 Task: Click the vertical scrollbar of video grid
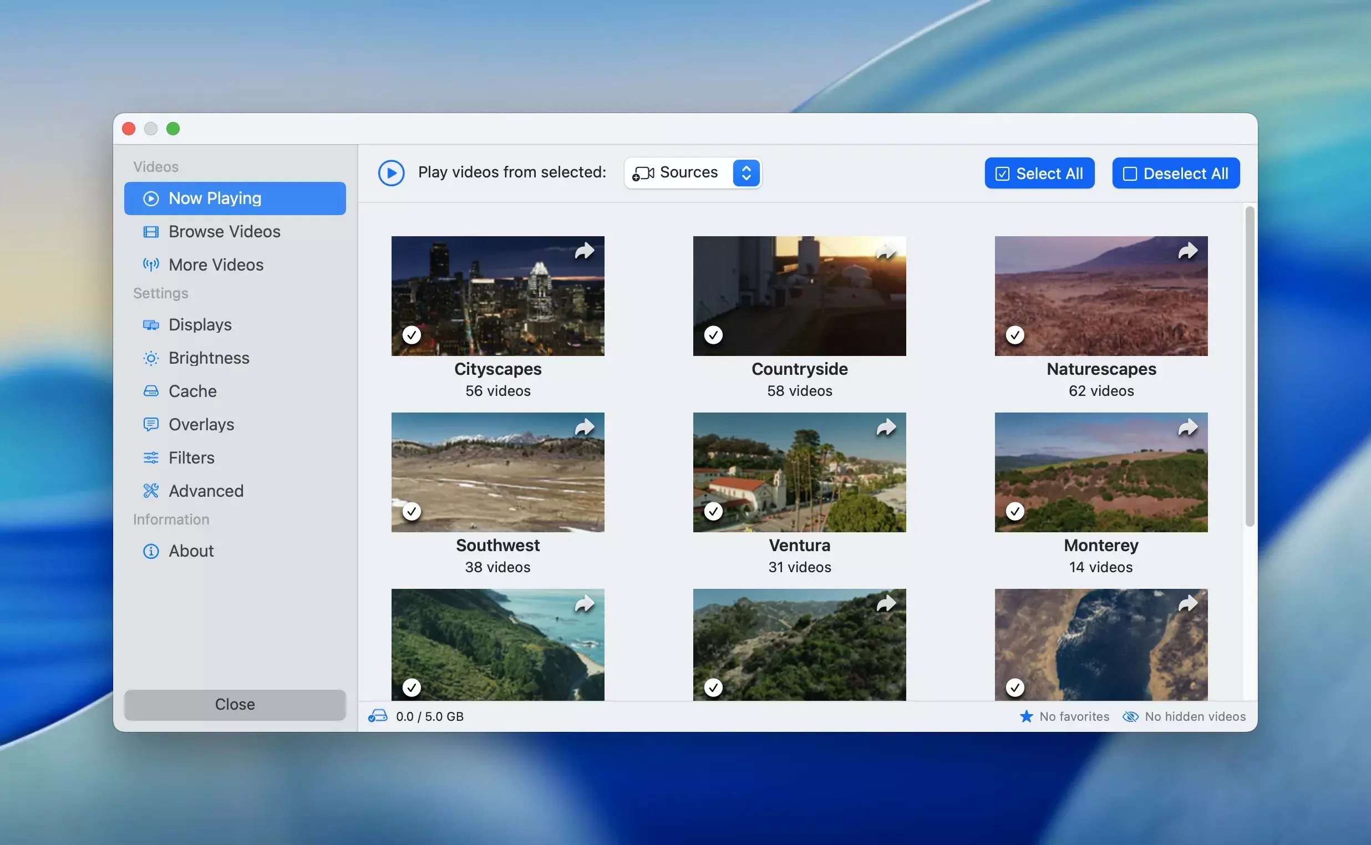point(1249,366)
